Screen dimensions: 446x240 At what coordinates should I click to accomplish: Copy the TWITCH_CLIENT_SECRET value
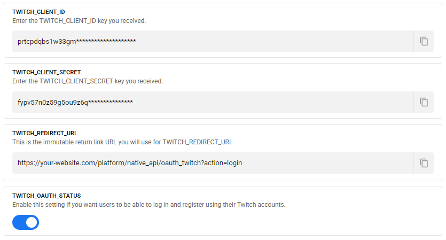click(x=424, y=102)
